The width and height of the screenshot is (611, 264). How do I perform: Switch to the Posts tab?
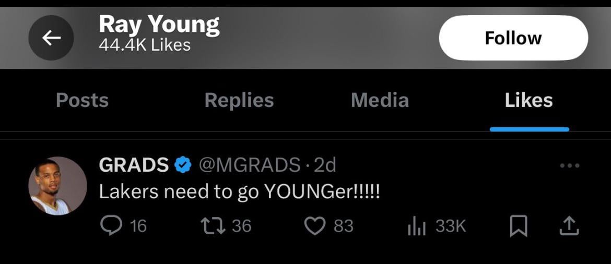82,100
